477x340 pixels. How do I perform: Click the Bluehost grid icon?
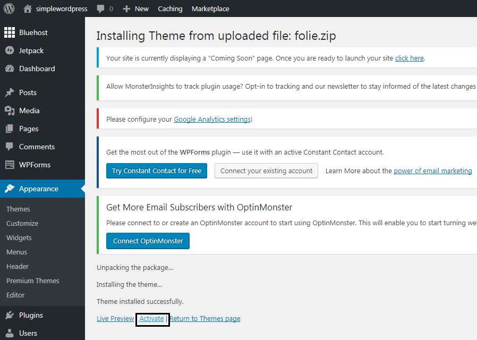10,32
